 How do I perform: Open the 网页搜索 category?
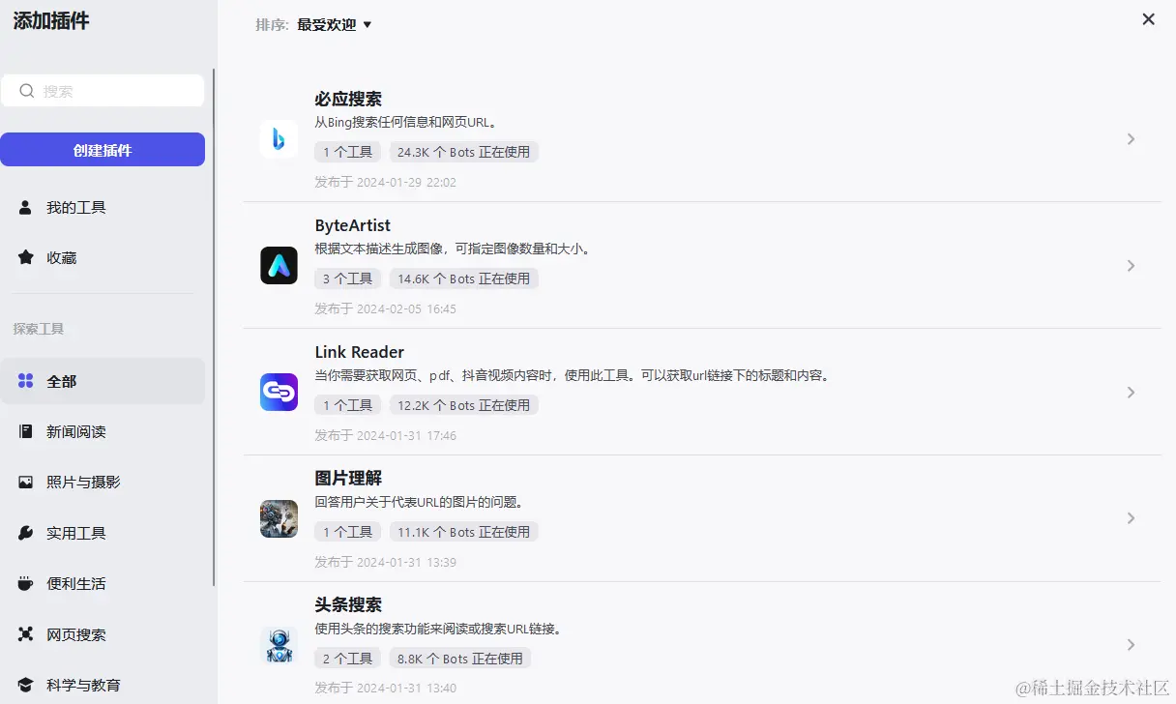(x=103, y=634)
